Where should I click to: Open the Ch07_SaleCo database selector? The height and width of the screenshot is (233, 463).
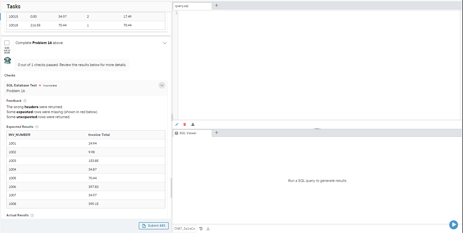(184, 229)
